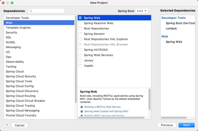Select the Ops category

click(39, 57)
